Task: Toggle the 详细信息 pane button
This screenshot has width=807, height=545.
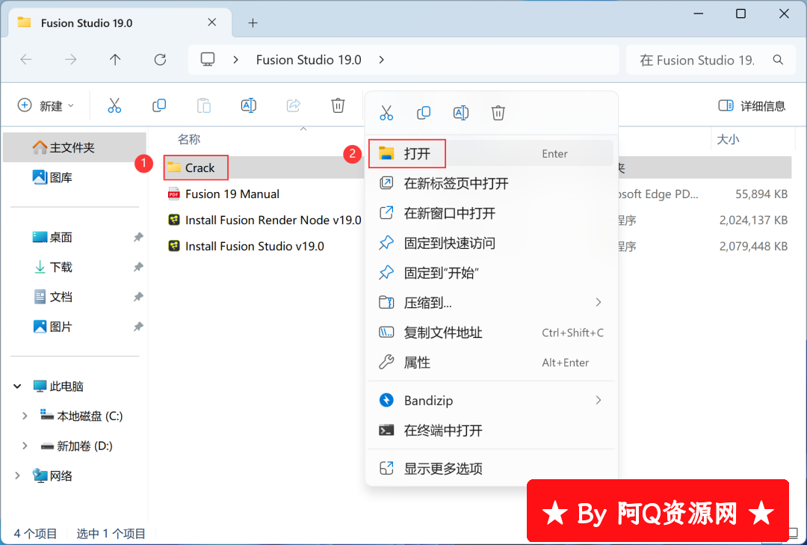Action: coord(752,106)
